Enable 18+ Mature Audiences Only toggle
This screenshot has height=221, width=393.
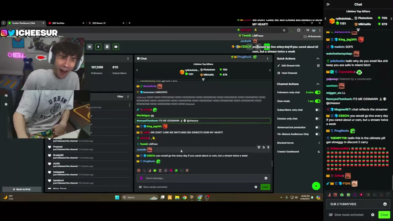pyautogui.click(x=317, y=134)
